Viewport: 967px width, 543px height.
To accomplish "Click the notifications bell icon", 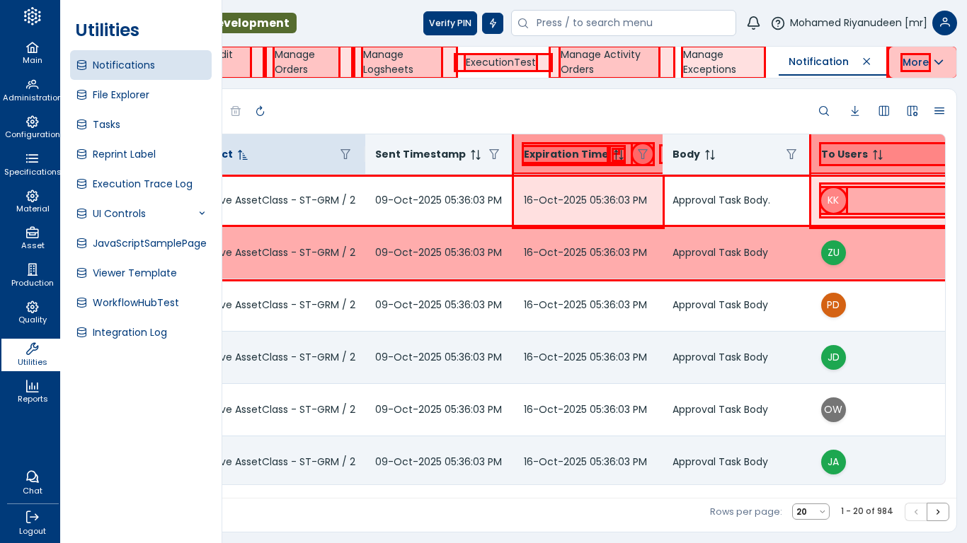I will (x=753, y=23).
